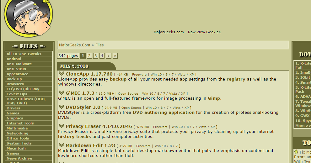Go to page 4 of files
The height and width of the screenshot is (163, 311).
coord(102,56)
